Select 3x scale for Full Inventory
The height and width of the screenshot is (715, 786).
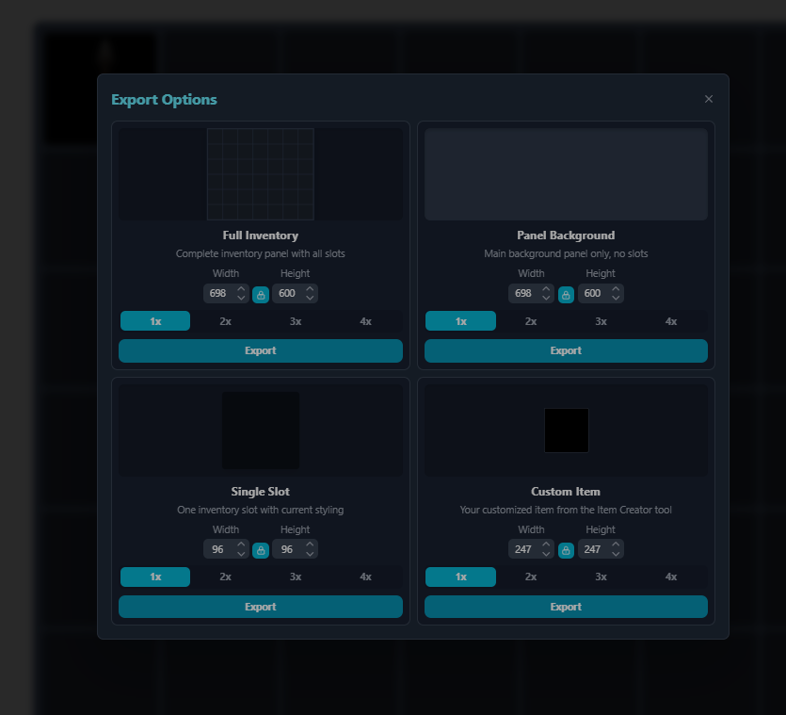point(296,321)
